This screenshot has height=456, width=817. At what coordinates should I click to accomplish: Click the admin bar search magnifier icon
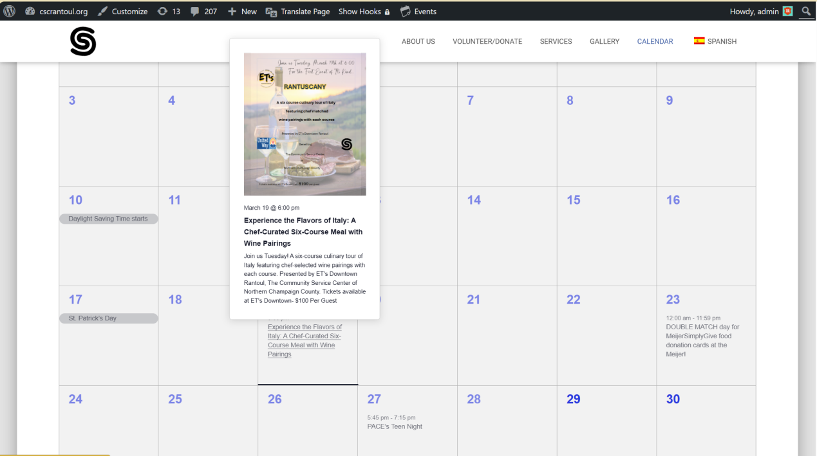[806, 12]
